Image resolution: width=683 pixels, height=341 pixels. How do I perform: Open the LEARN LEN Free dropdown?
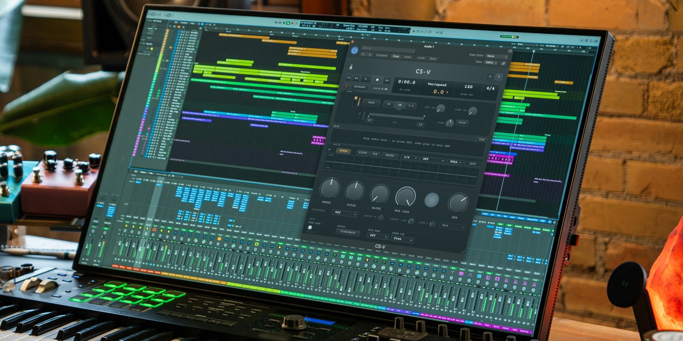click(402, 240)
